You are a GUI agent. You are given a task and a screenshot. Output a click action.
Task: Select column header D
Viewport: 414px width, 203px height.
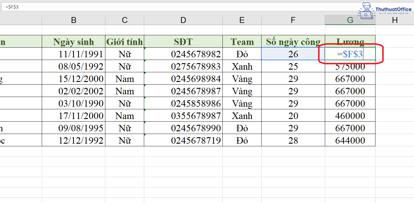point(183,20)
